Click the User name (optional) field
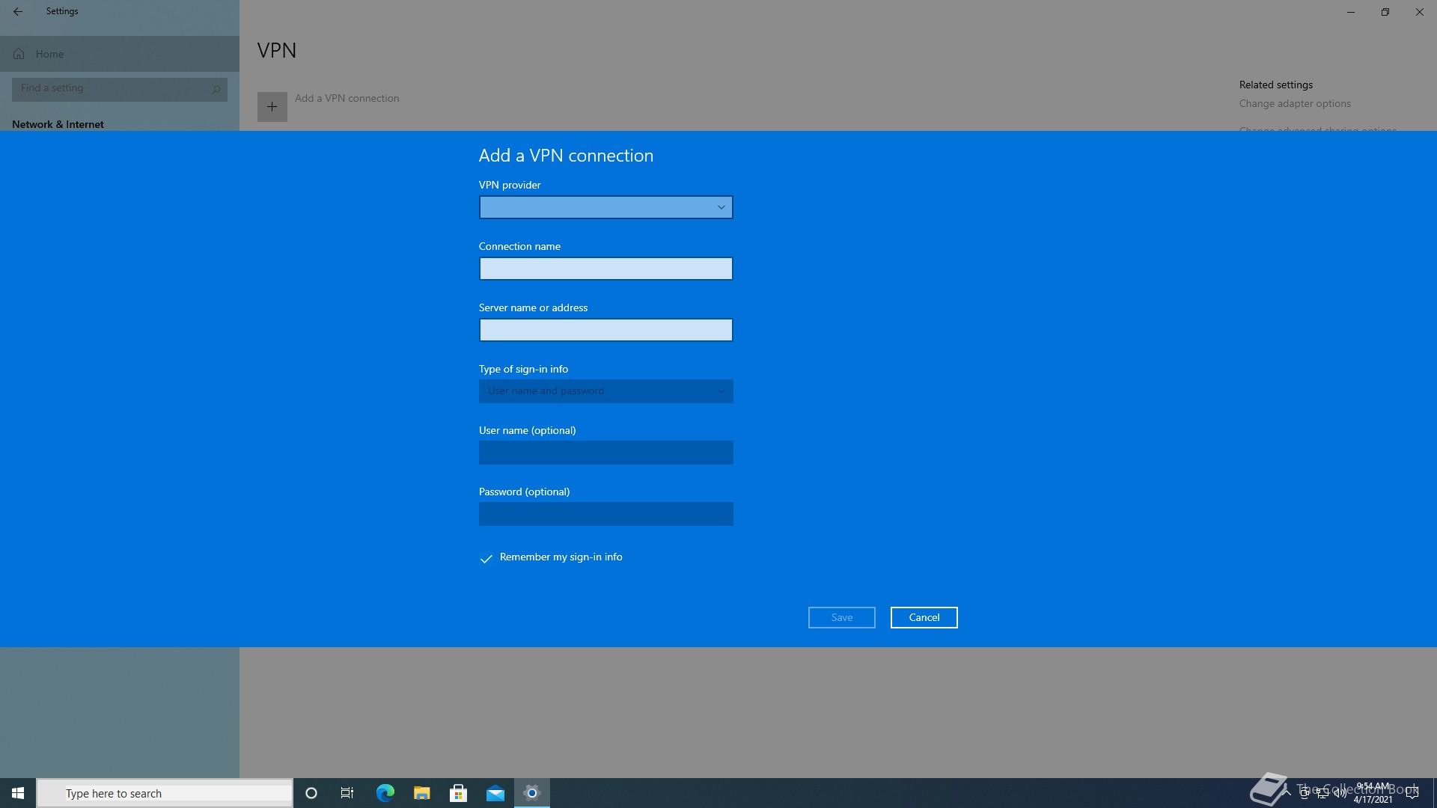This screenshot has height=808, width=1437. 605,453
